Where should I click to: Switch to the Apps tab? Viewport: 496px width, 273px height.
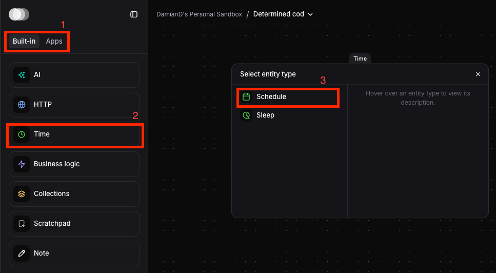(54, 42)
